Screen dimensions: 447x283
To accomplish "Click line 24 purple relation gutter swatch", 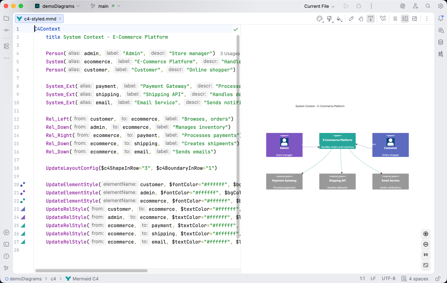I will tap(23, 217).
